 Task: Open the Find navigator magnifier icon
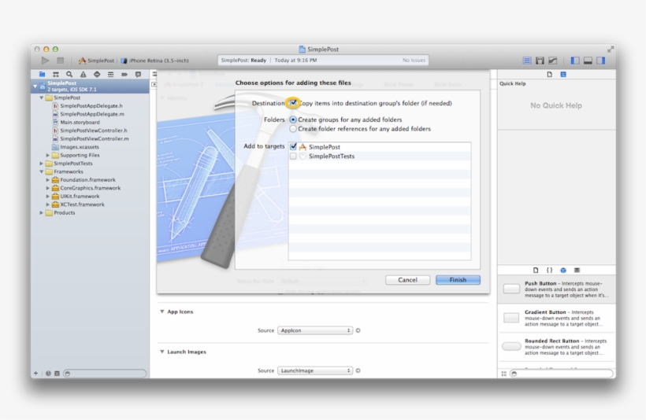click(69, 75)
